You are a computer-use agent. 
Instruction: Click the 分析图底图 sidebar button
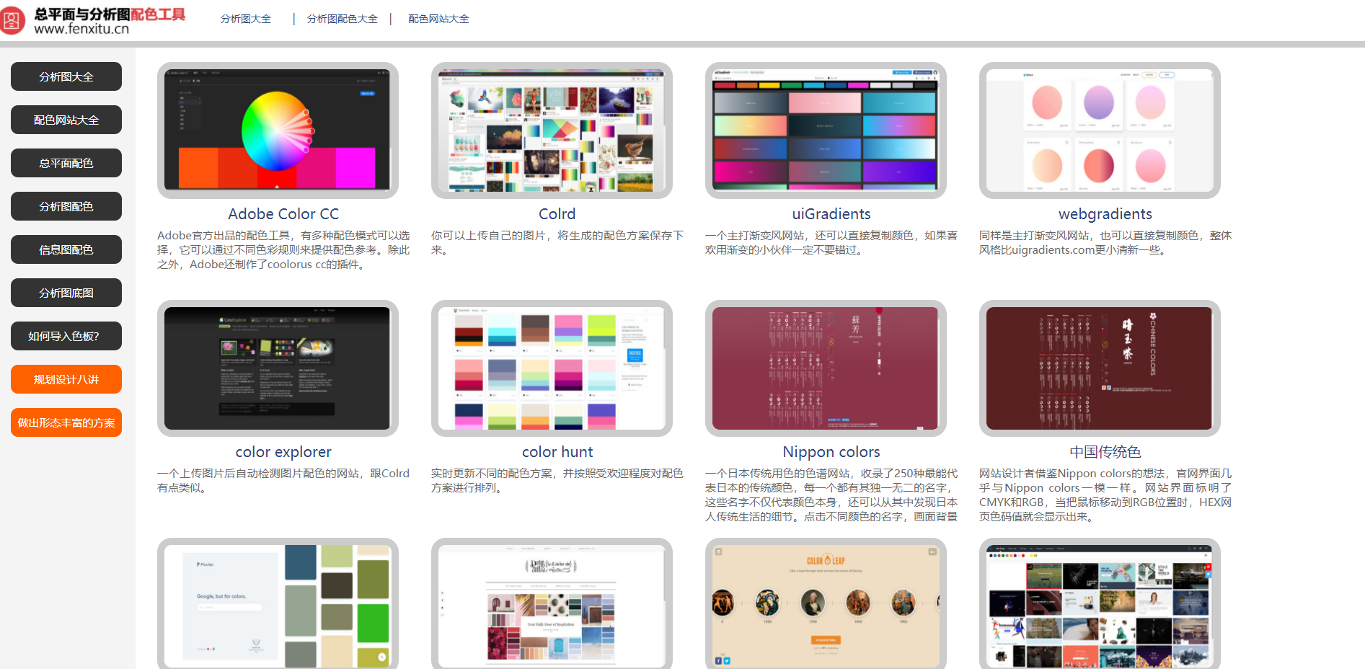(66, 293)
